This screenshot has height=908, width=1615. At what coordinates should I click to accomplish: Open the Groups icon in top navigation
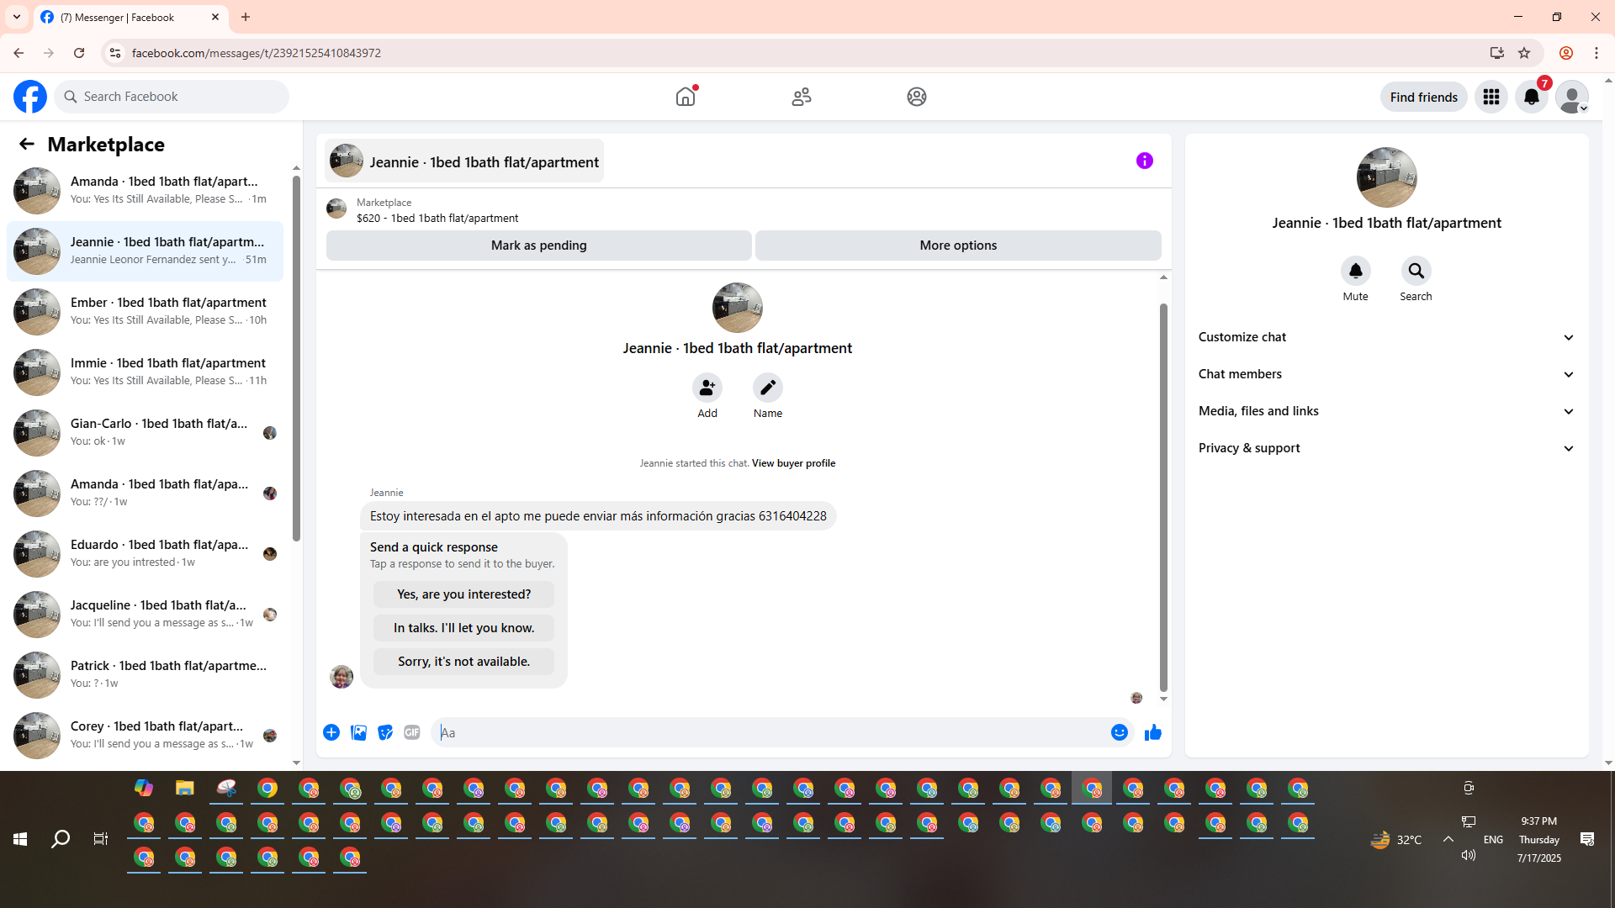[917, 97]
